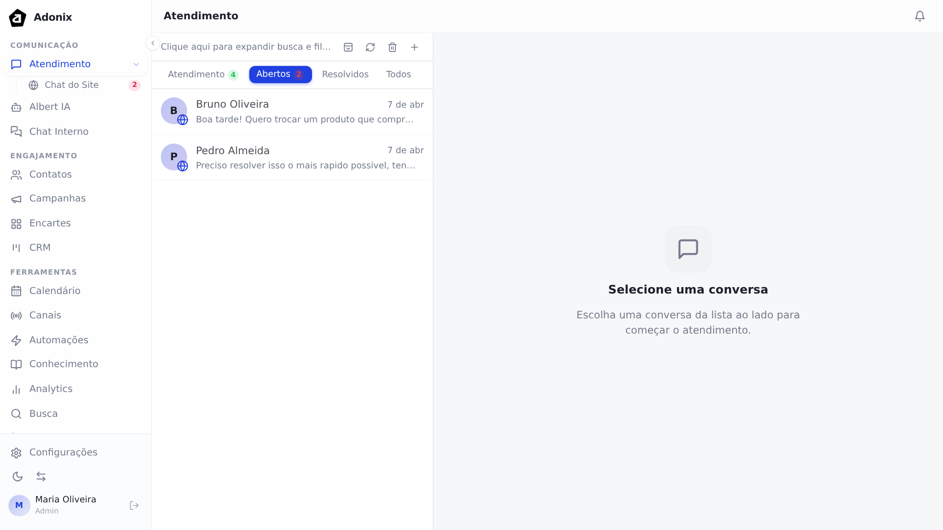Open Analytics dashboard

click(75, 389)
